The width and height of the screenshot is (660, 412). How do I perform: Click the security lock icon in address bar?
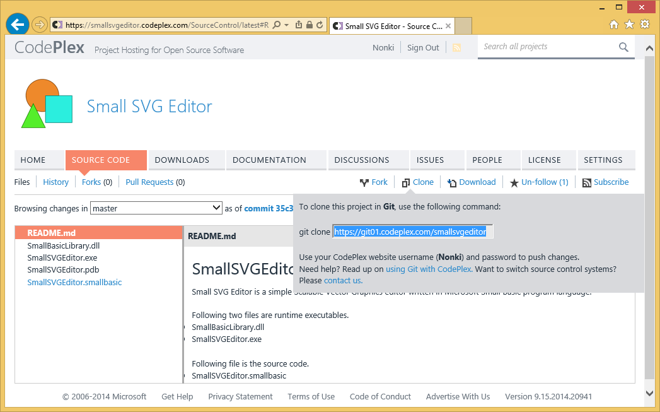tap(310, 25)
